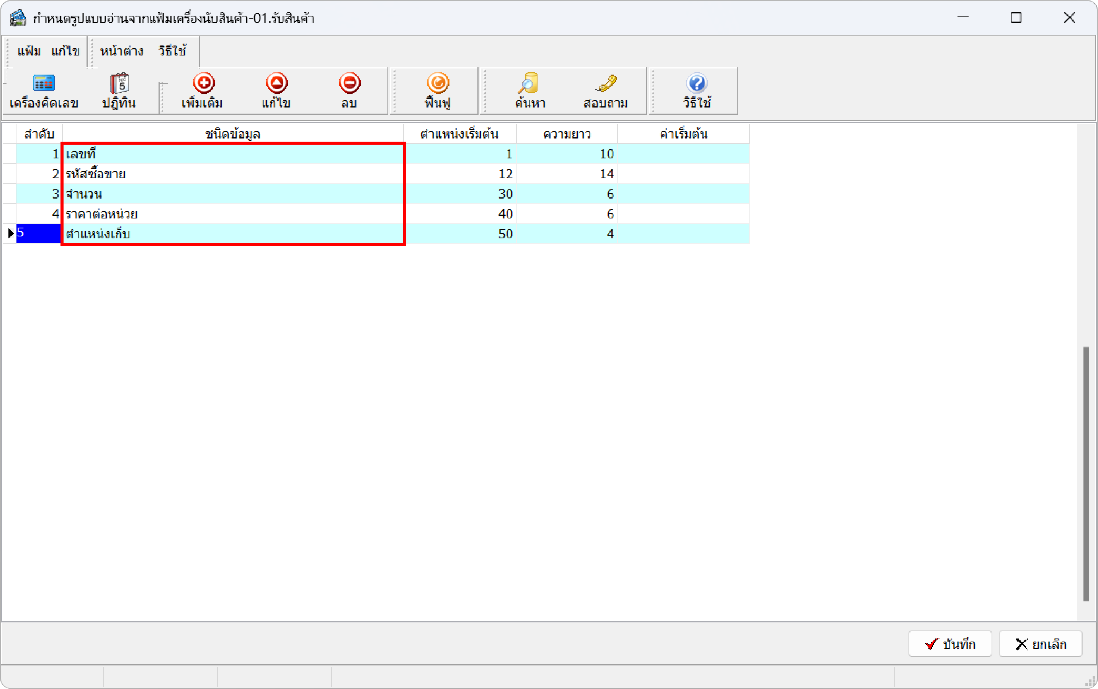
Task: Select the จำนวน row cell
Action: (x=232, y=194)
